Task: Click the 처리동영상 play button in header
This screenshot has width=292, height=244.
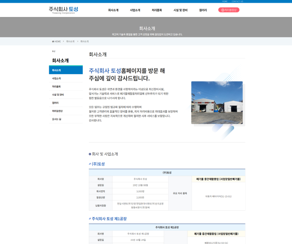Action: coord(229,10)
